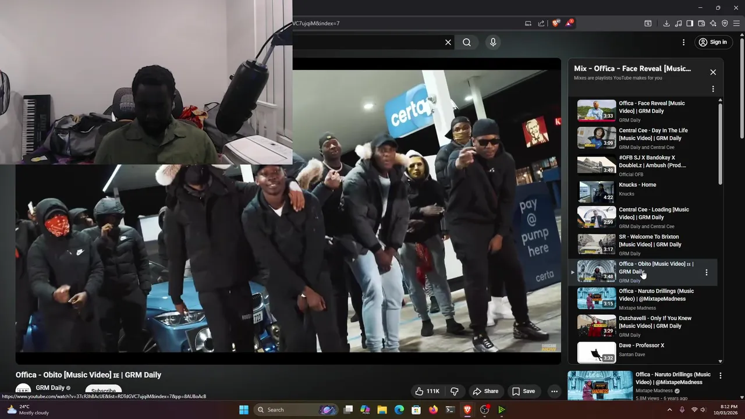Image resolution: width=745 pixels, height=419 pixels.
Task: Click the page vertical scrollbar thumb
Action: 742,87
